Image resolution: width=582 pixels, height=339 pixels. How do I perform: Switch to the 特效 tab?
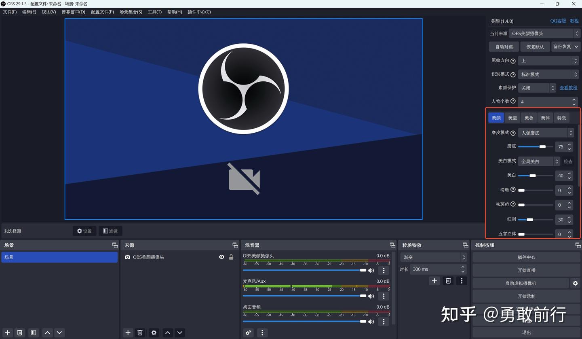click(x=562, y=118)
